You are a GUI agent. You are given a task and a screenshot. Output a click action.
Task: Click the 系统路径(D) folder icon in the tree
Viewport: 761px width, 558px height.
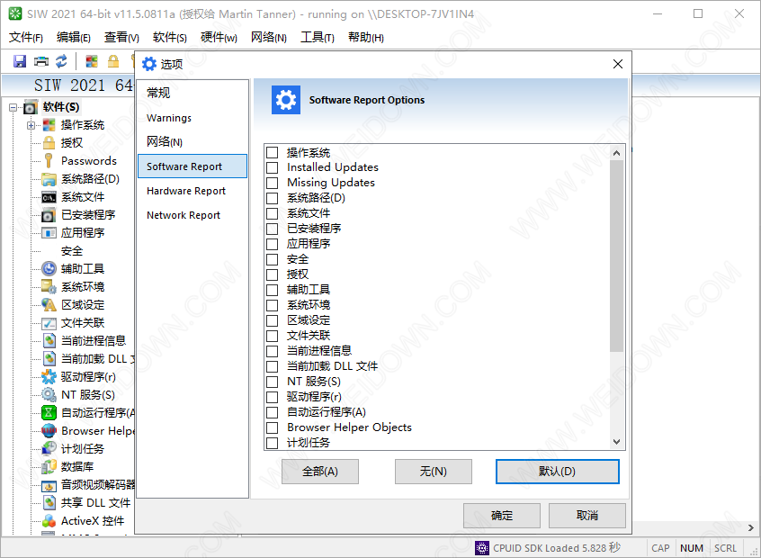(49, 179)
